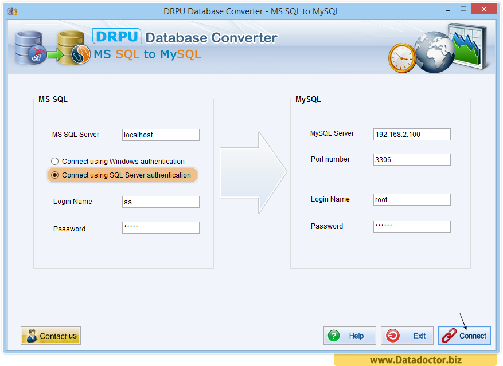
Task: Click the 'Port number' label
Action: click(330, 159)
